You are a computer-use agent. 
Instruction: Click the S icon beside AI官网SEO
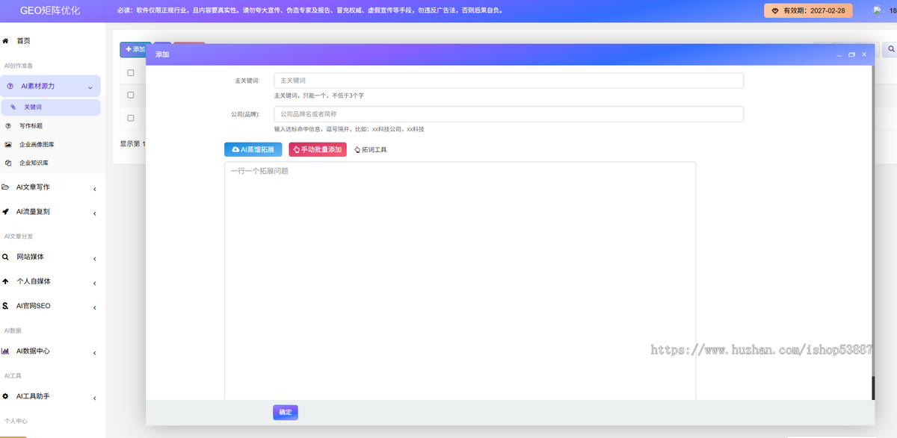tap(6, 306)
